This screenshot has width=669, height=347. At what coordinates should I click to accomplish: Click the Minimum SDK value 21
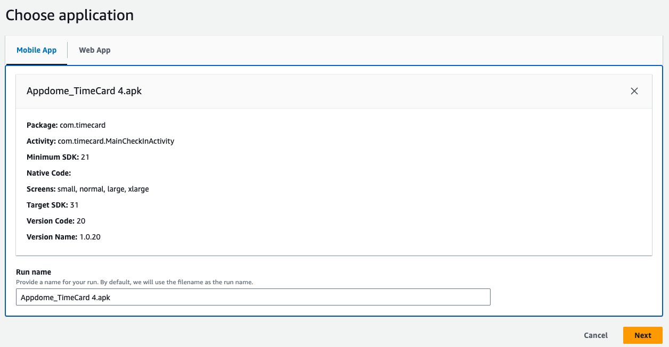85,157
